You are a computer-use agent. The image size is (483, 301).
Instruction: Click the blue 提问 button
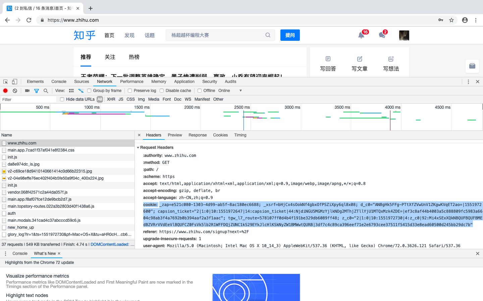pyautogui.click(x=290, y=35)
